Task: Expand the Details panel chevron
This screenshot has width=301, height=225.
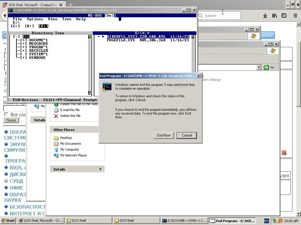Action: [100, 169]
